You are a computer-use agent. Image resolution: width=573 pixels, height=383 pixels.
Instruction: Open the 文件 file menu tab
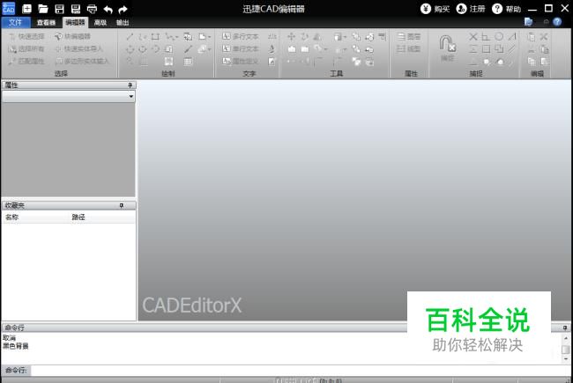tap(15, 22)
